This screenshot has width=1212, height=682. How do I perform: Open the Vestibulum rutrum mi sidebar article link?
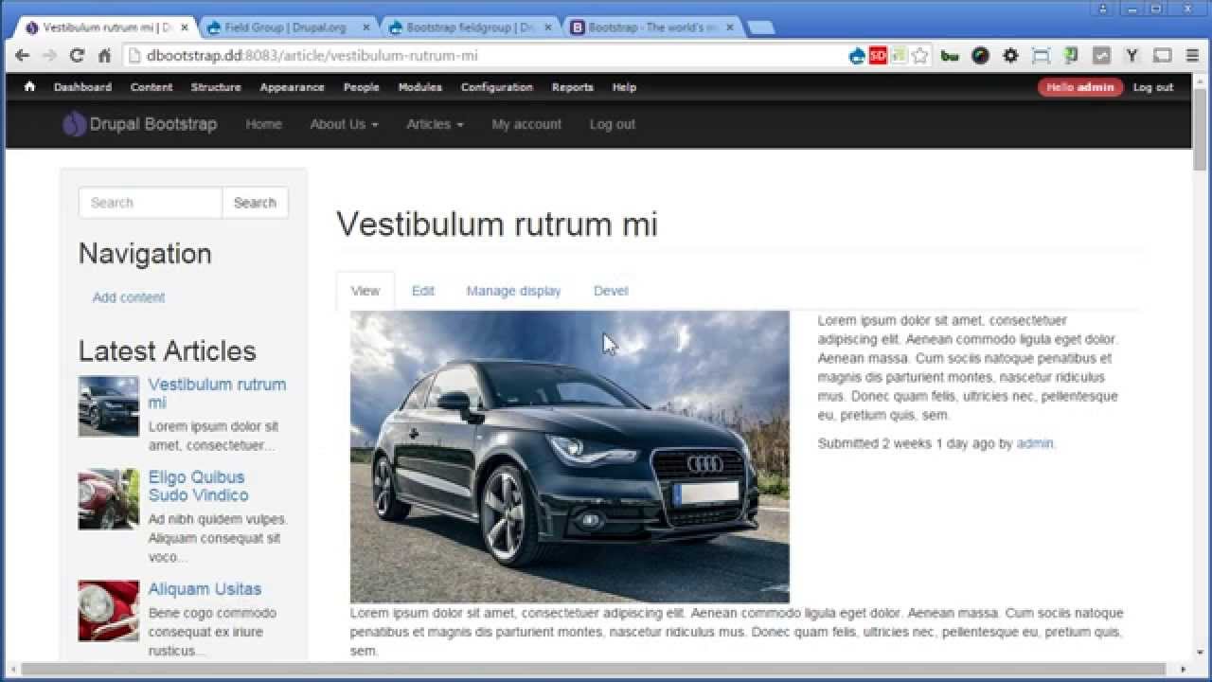click(x=217, y=393)
